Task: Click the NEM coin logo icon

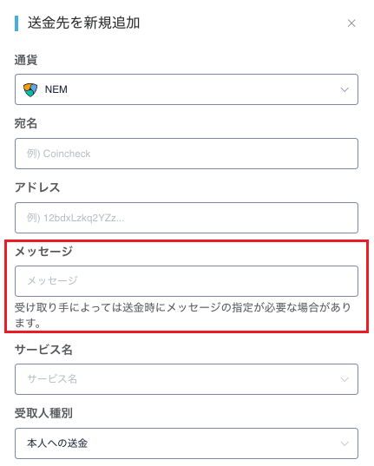Action: pyautogui.click(x=30, y=89)
